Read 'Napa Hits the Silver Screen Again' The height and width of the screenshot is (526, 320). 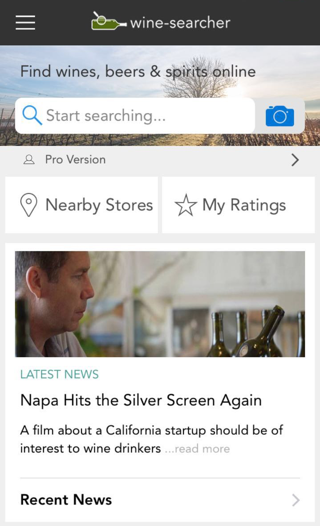(x=141, y=400)
